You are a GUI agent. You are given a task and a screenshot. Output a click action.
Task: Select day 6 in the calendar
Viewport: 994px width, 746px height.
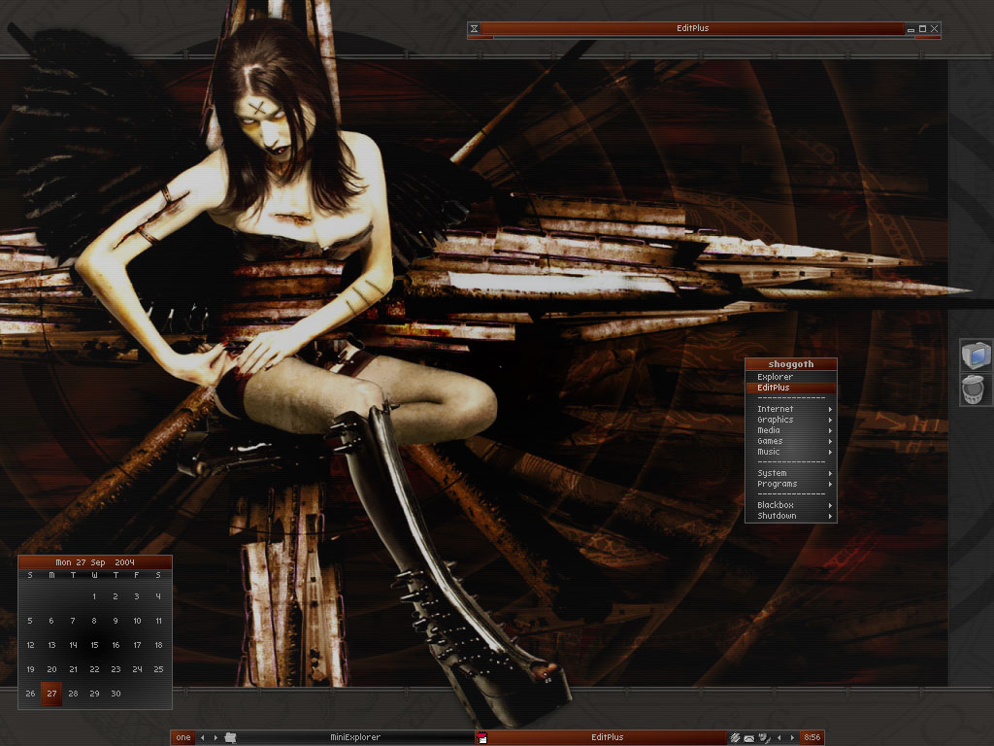tap(51, 621)
